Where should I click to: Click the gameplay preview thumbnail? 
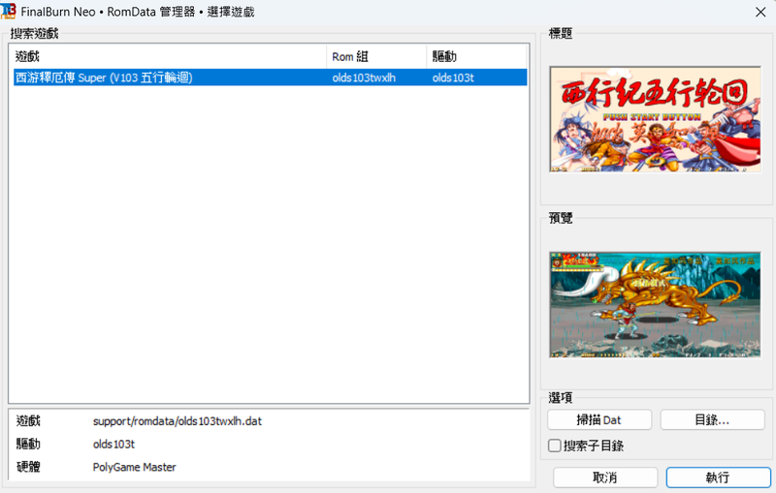click(656, 304)
